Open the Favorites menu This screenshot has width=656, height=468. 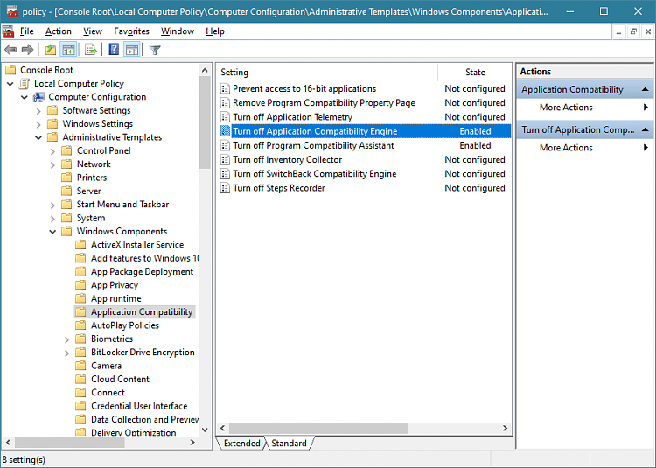click(131, 31)
